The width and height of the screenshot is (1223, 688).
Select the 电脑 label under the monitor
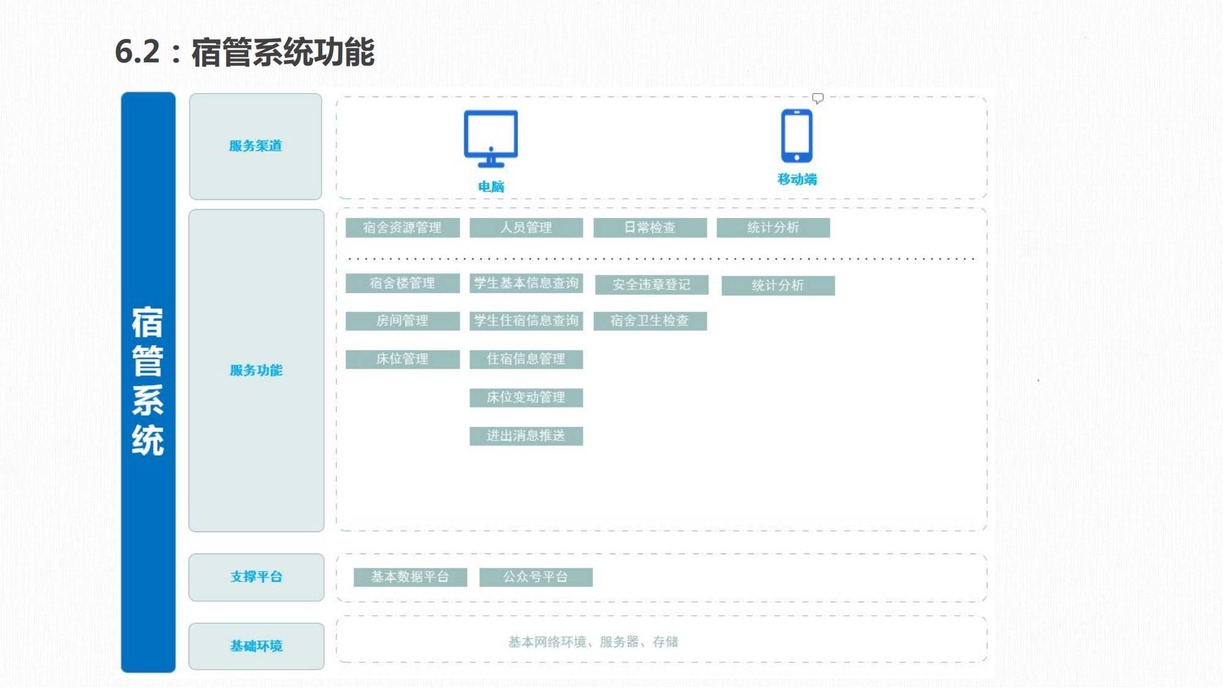(491, 187)
